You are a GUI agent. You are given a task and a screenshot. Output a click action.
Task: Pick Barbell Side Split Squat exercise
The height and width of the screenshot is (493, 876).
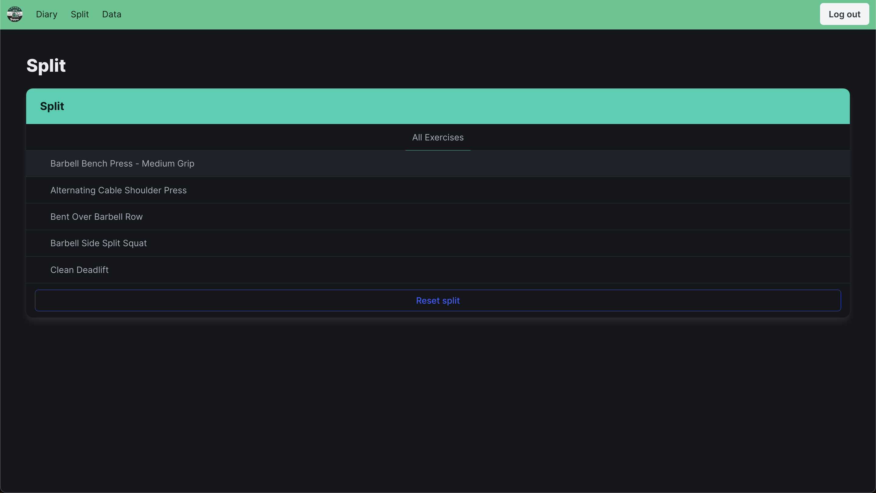98,243
